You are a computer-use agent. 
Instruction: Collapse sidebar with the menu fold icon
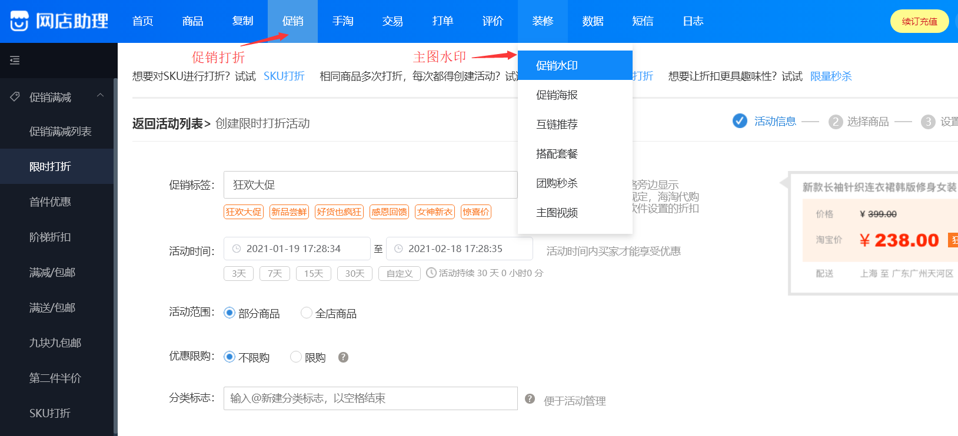click(x=15, y=60)
